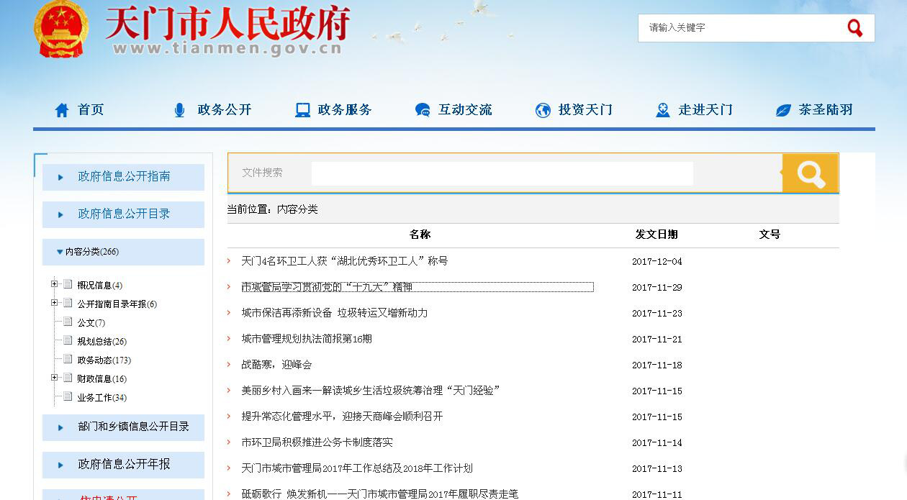Viewport: 907px width, 500px height.
Task: Open article 战酷寒，迎峰会
Action: pyautogui.click(x=276, y=365)
